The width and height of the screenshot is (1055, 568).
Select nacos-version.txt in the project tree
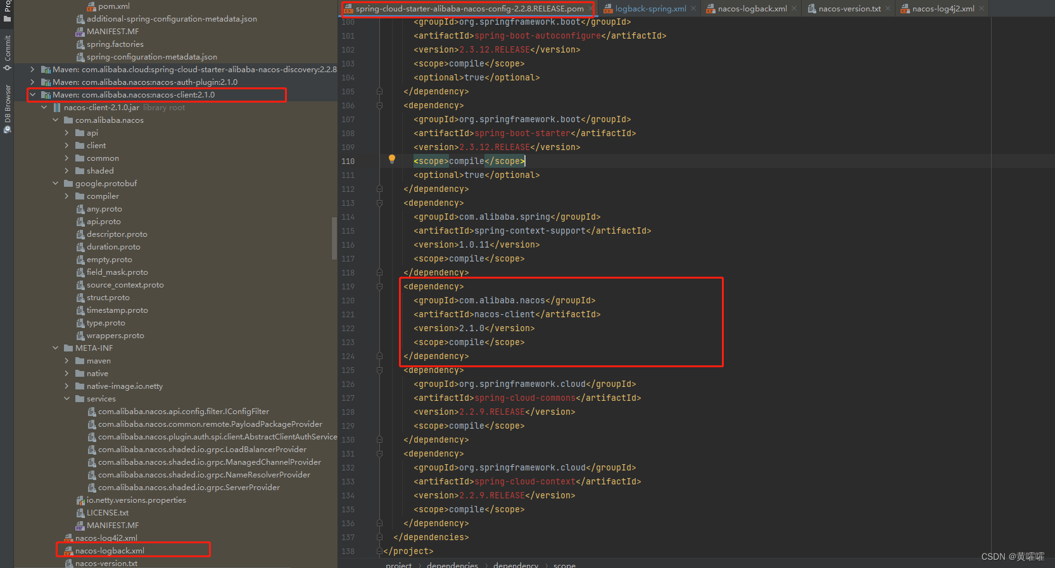click(106, 563)
